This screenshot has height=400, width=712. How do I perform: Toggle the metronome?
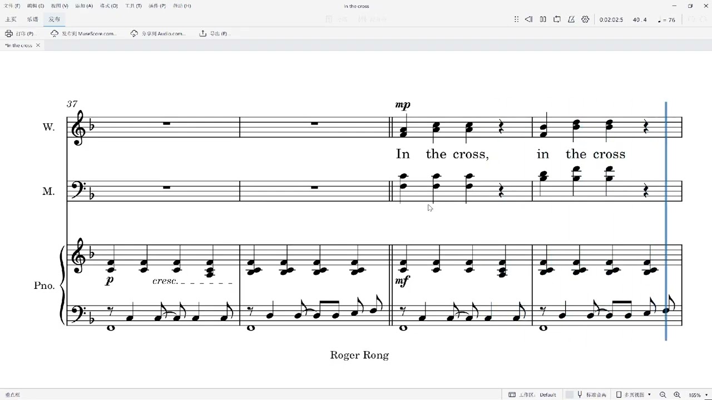(571, 19)
